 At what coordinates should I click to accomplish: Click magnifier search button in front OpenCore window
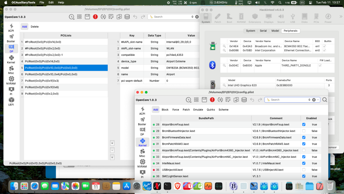pos(325,100)
